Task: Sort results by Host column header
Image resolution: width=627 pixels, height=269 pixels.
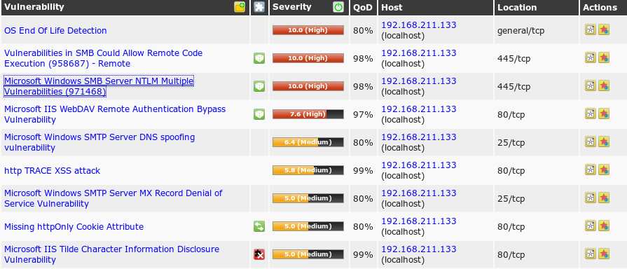Action: (x=392, y=7)
